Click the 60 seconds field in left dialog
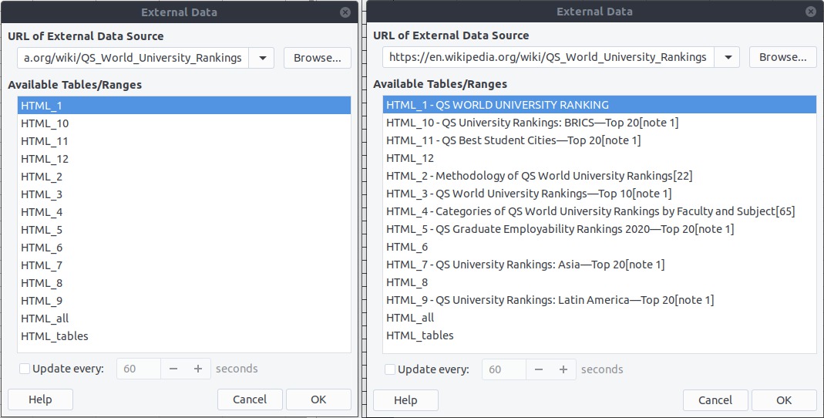 click(x=139, y=369)
